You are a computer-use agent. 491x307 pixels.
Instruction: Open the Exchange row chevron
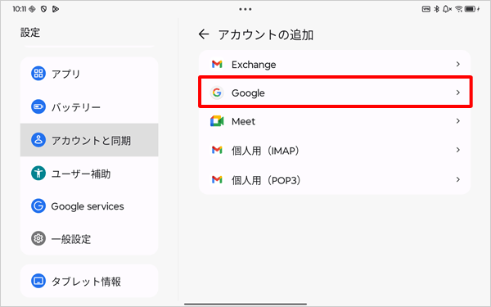click(457, 64)
